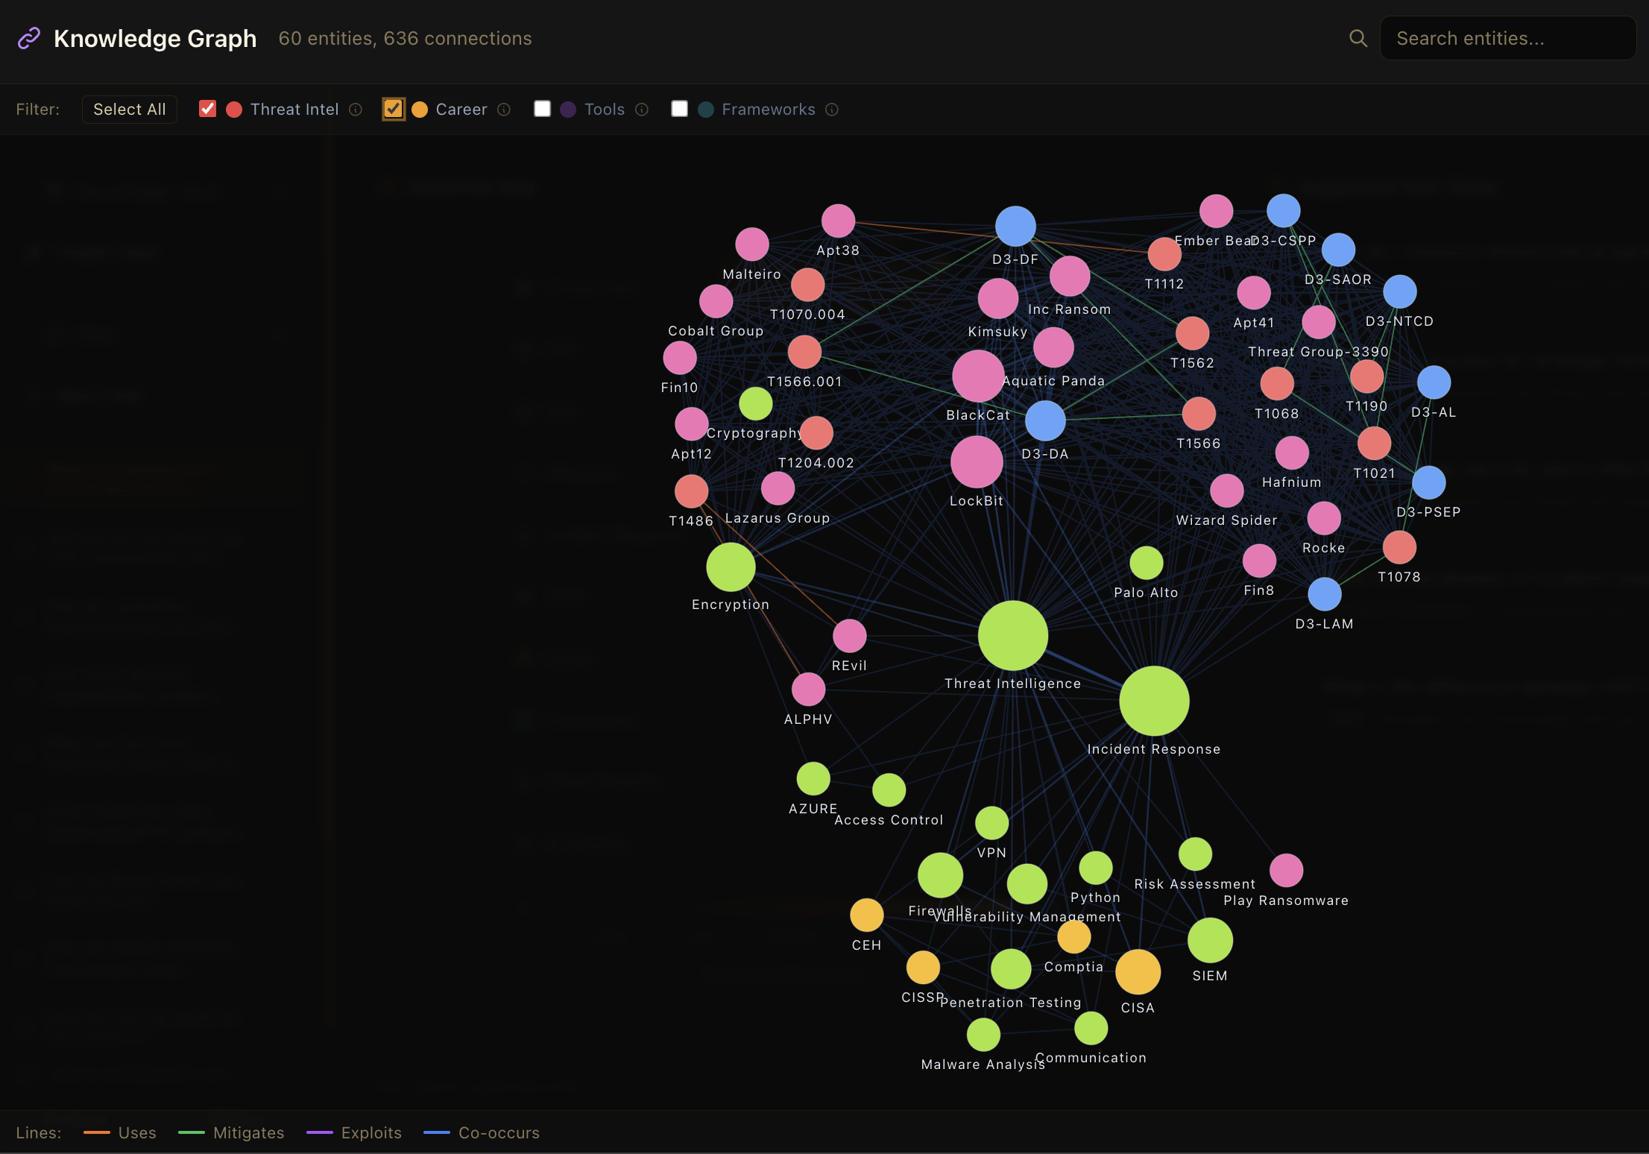Click the info icon beside Threat Intel
This screenshot has width=1649, height=1154.
coord(355,110)
